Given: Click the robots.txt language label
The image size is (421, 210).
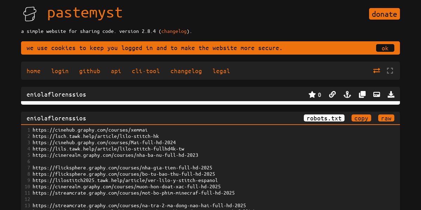Looking at the screenshot, I should click(324, 118).
